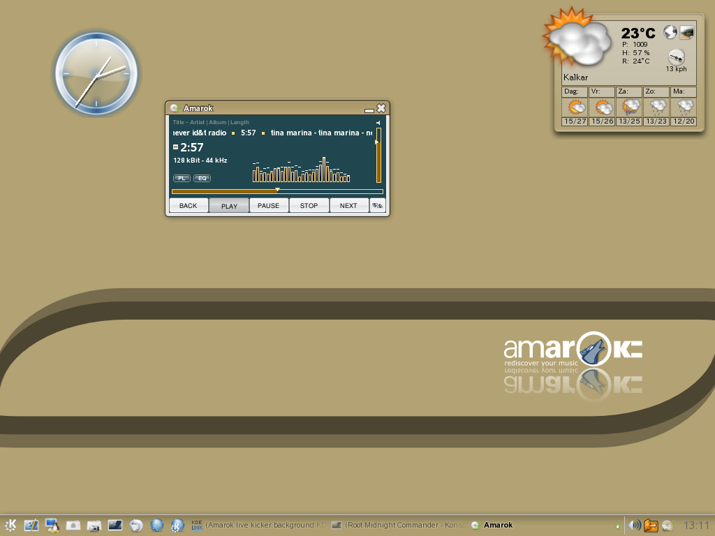Click the landscape picture icon in weather widget

(x=687, y=32)
